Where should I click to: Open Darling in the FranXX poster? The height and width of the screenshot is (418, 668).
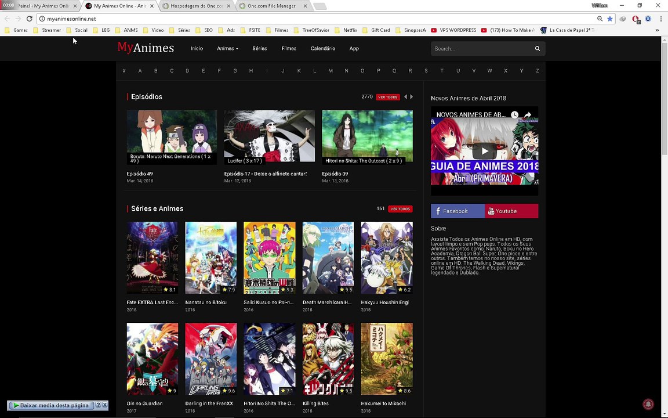pyautogui.click(x=211, y=359)
